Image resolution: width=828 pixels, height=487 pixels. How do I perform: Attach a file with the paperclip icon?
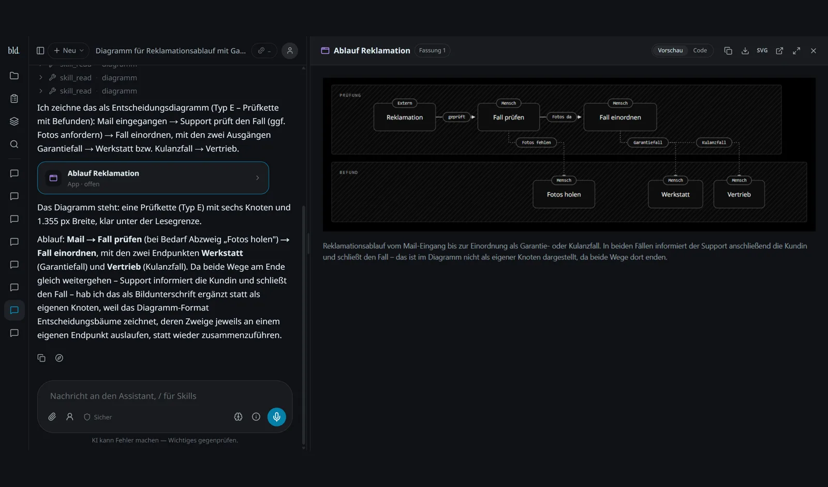click(52, 417)
